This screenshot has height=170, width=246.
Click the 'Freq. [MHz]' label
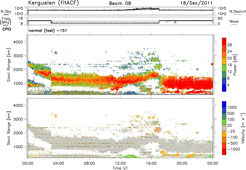6,21
